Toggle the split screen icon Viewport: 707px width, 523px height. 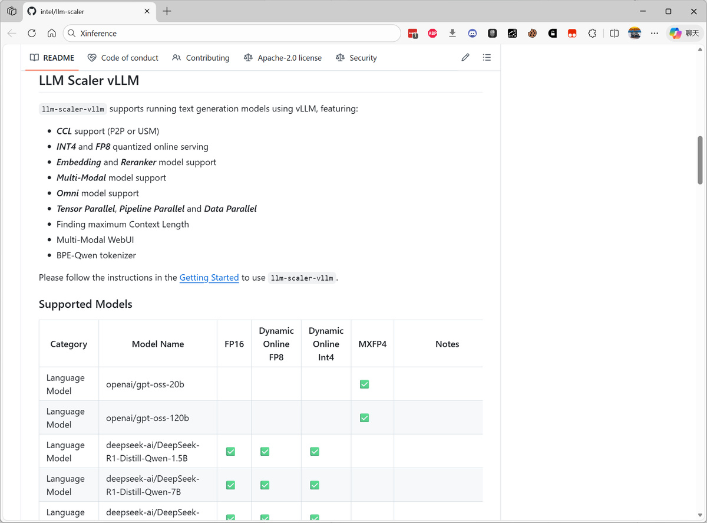tap(614, 34)
